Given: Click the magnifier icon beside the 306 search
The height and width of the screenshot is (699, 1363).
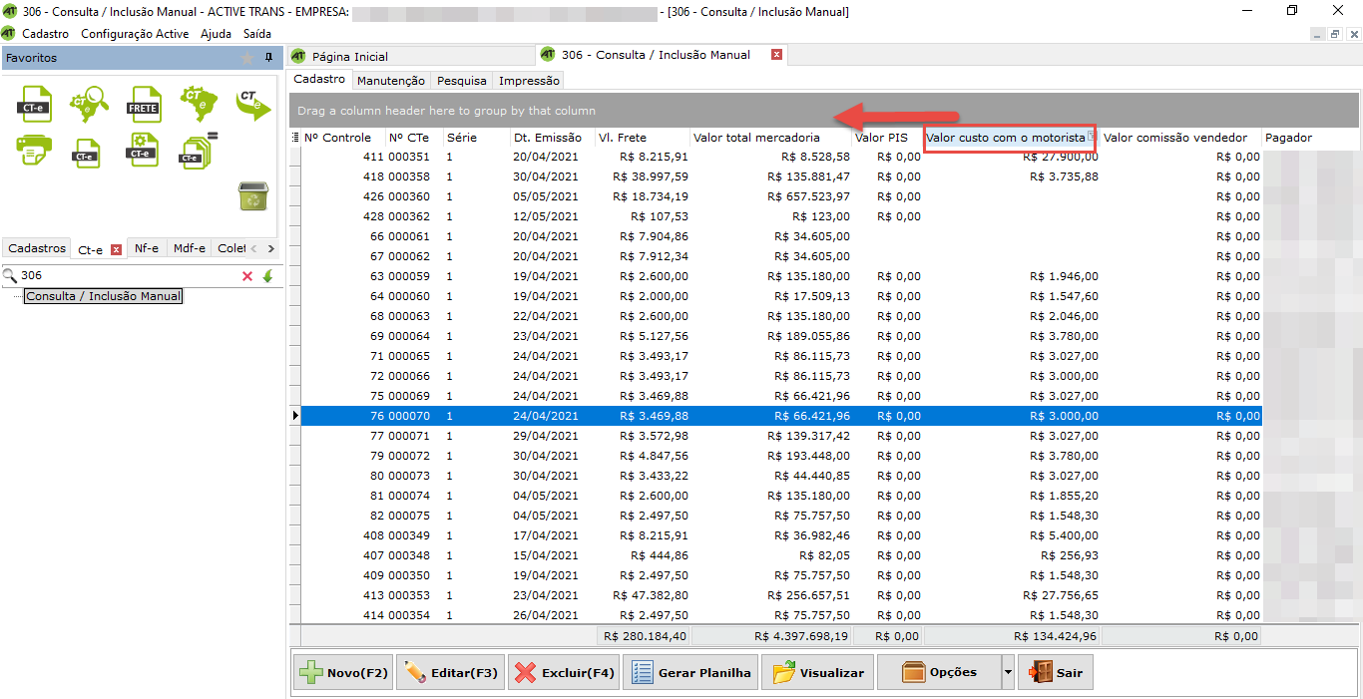Looking at the screenshot, I should click(x=10, y=275).
